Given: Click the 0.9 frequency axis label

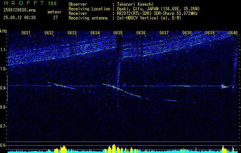Looking at the screenshot, I should (3, 88).
